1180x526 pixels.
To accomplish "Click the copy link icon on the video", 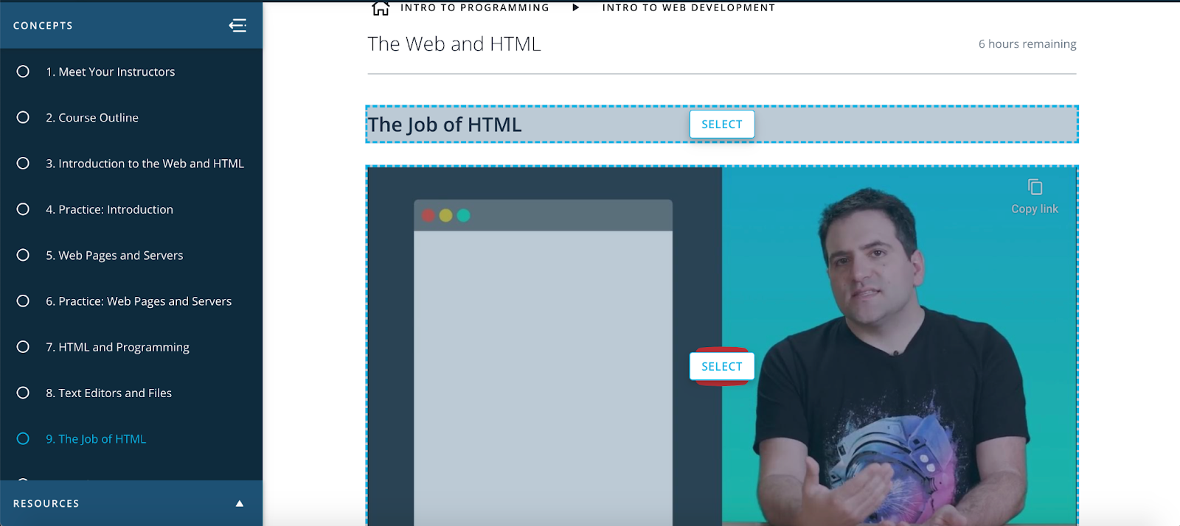I will [1035, 187].
